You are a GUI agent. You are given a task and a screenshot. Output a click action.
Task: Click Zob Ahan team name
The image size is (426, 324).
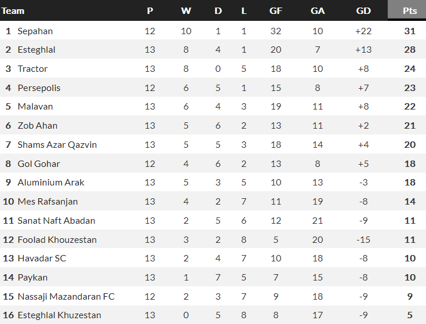click(37, 126)
